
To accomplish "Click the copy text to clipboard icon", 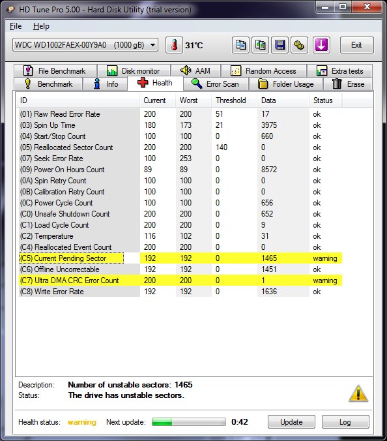I will coord(240,45).
